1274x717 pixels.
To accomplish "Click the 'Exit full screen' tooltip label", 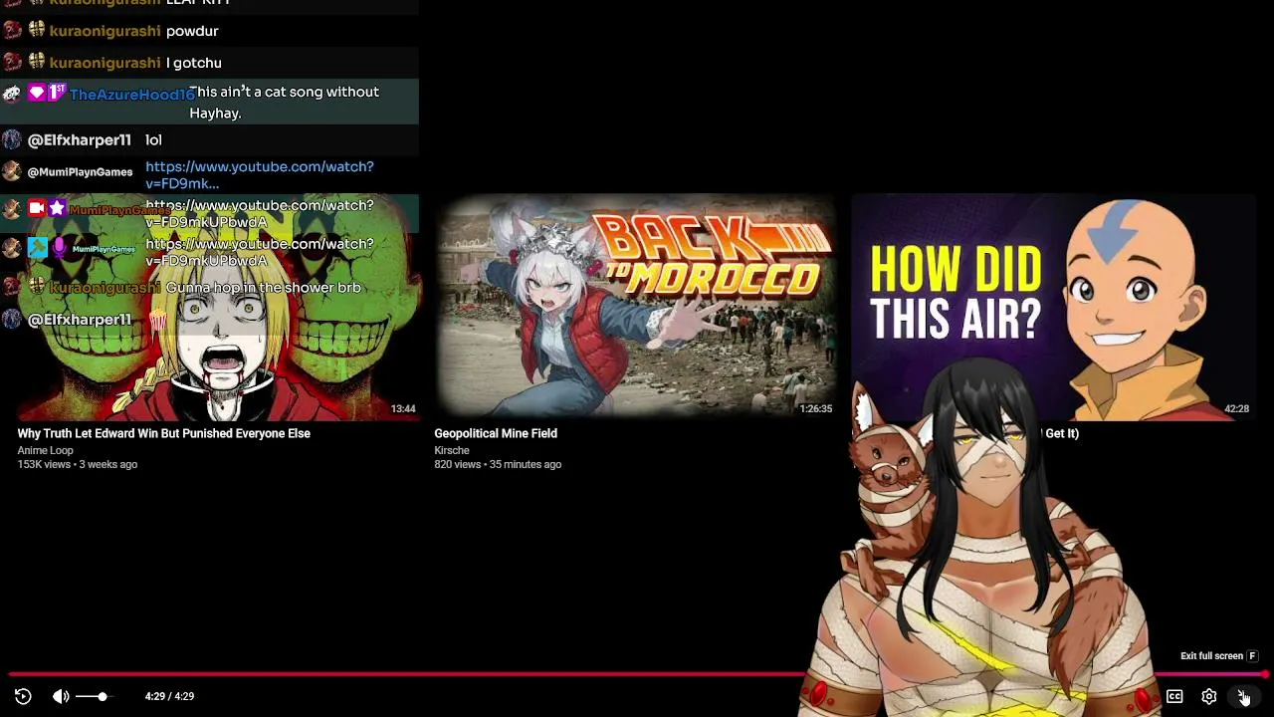I will pos(1211,656).
